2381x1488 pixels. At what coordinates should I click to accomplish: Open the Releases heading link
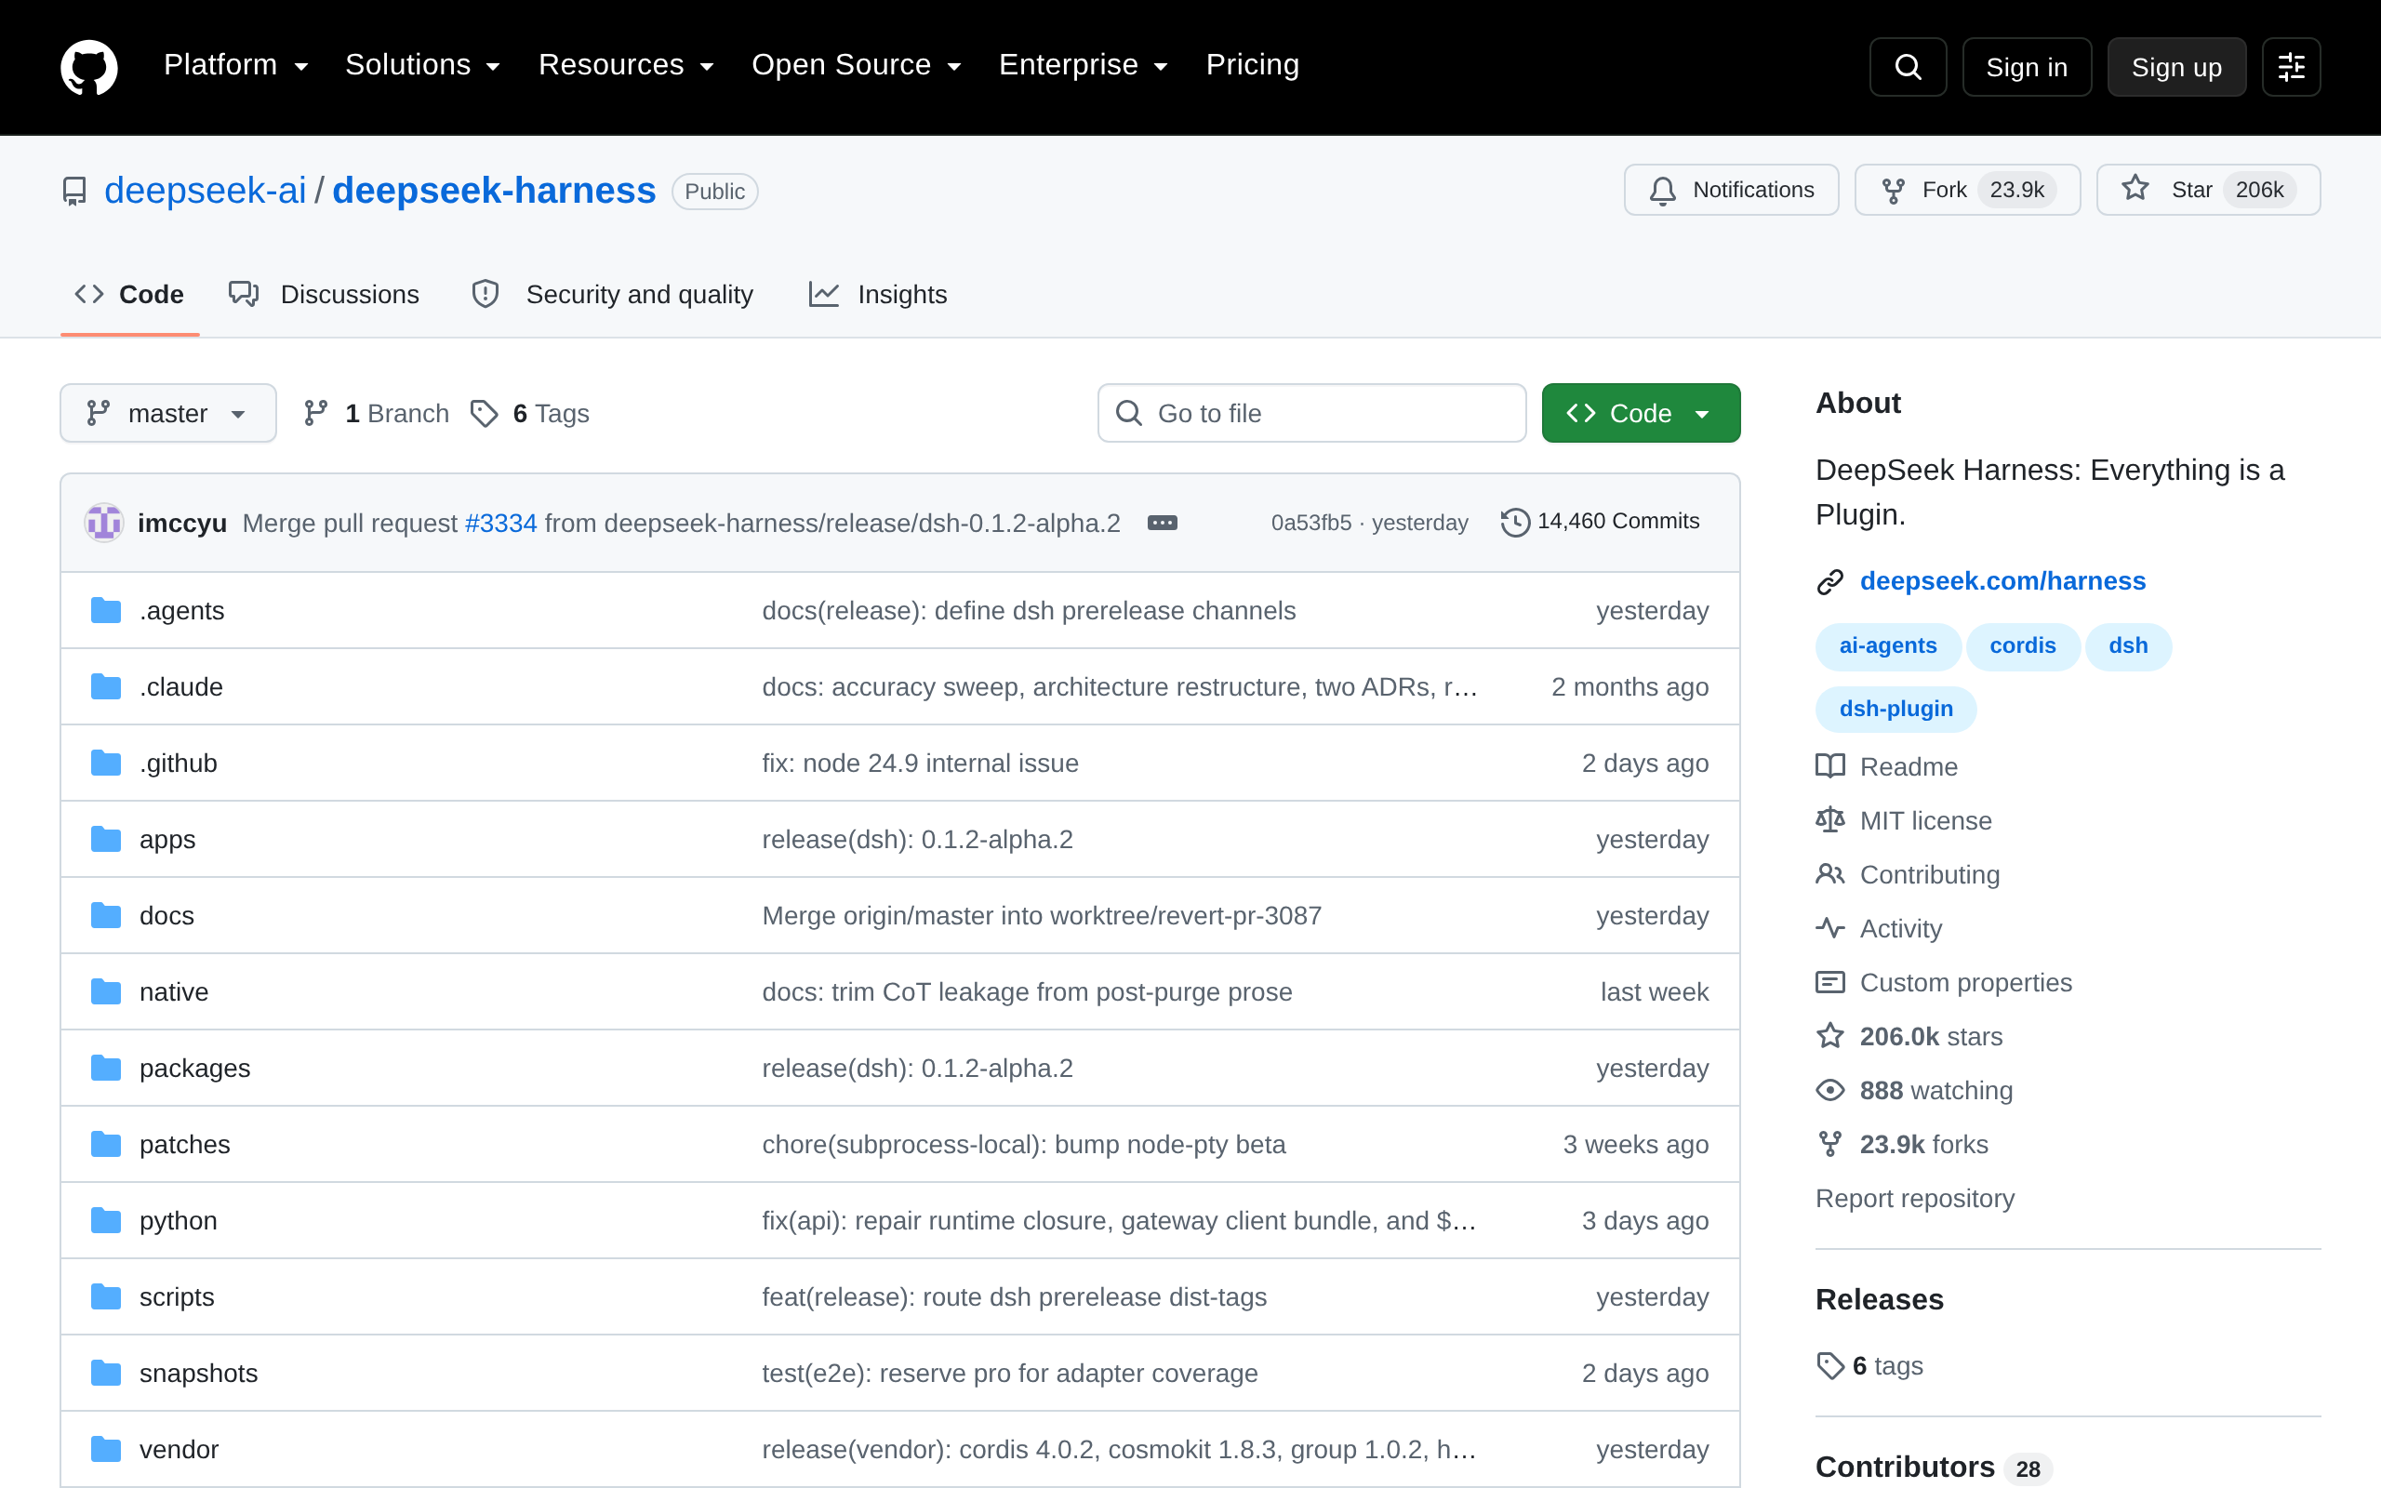tap(1879, 1299)
